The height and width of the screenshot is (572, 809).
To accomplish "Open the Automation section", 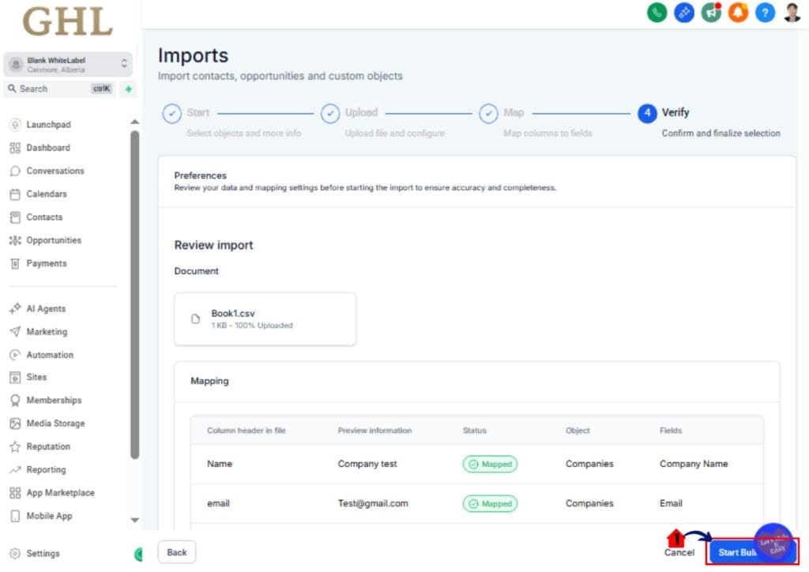I will (51, 354).
